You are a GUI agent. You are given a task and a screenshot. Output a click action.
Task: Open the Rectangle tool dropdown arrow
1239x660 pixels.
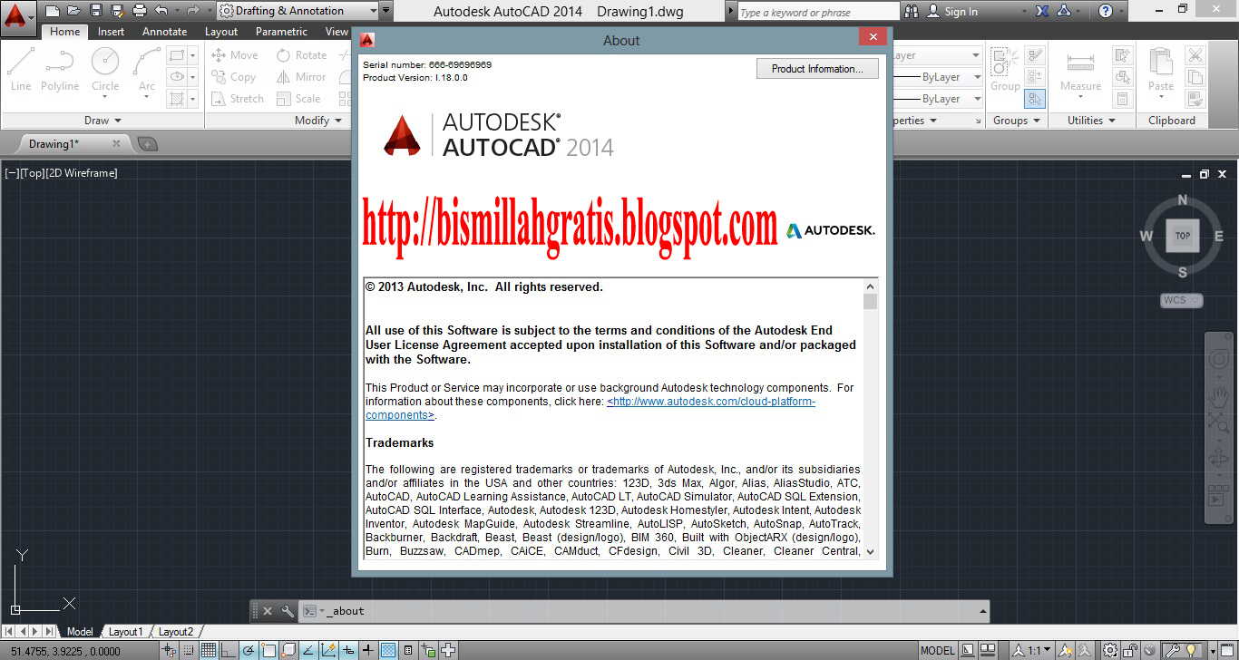click(x=192, y=55)
